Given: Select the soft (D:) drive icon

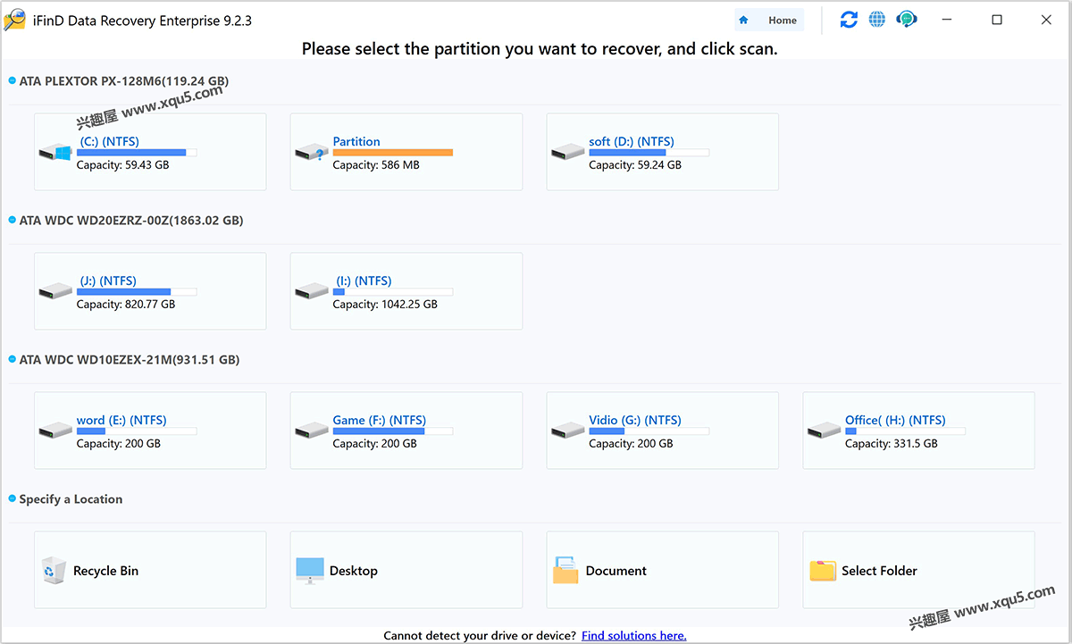Looking at the screenshot, I should coord(568,153).
